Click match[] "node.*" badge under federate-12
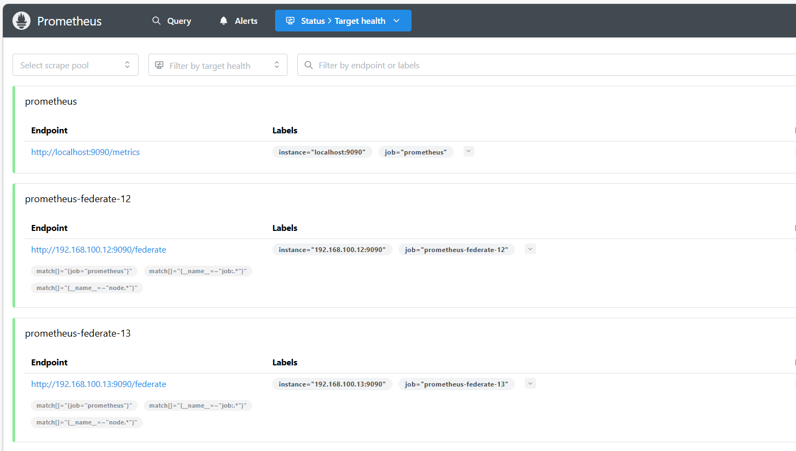This screenshot has height=451, width=796. (87, 288)
